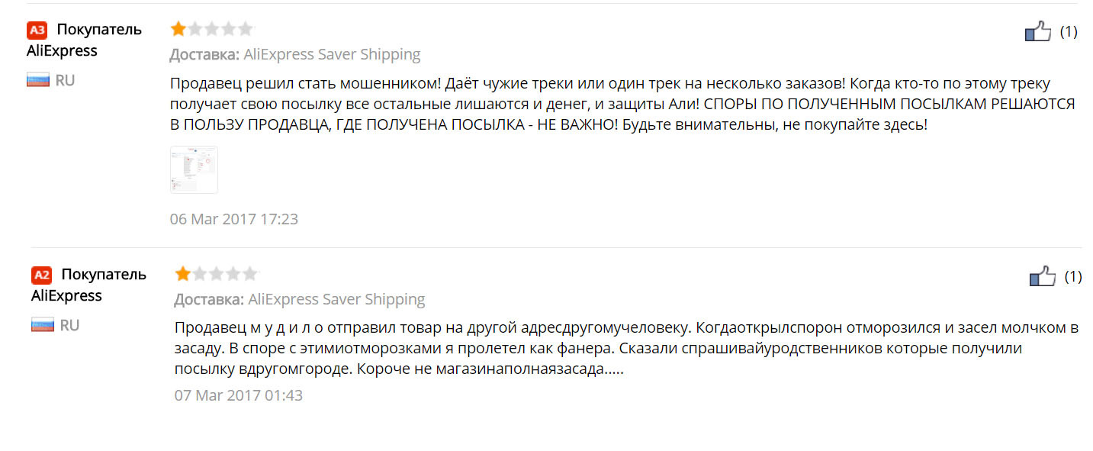This screenshot has height=451, width=1093.
Task: Click the Russian flag under the A3 buyer
Action: (38, 80)
